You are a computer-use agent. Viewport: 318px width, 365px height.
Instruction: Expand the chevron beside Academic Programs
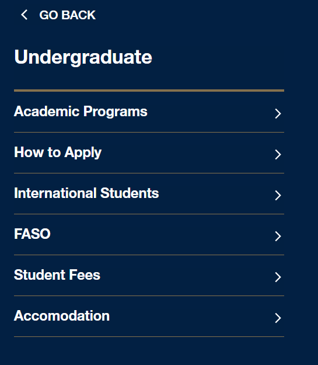point(278,114)
